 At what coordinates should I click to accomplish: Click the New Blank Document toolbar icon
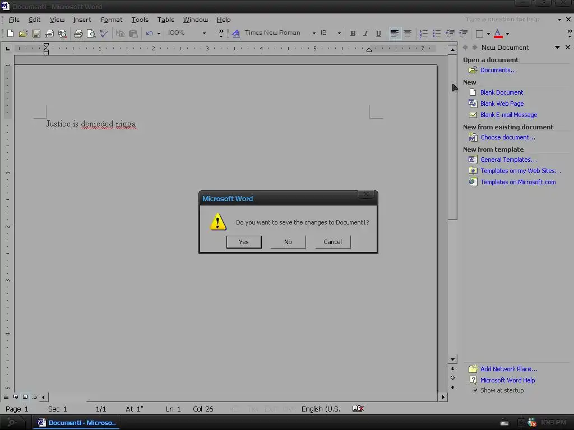point(10,34)
